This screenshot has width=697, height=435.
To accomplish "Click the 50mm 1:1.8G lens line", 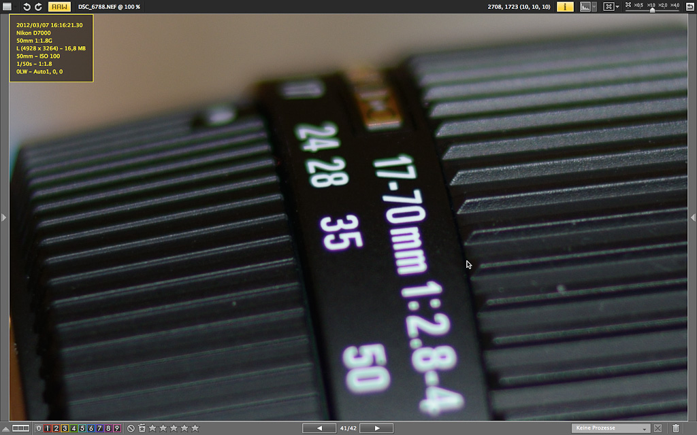I will [34, 40].
